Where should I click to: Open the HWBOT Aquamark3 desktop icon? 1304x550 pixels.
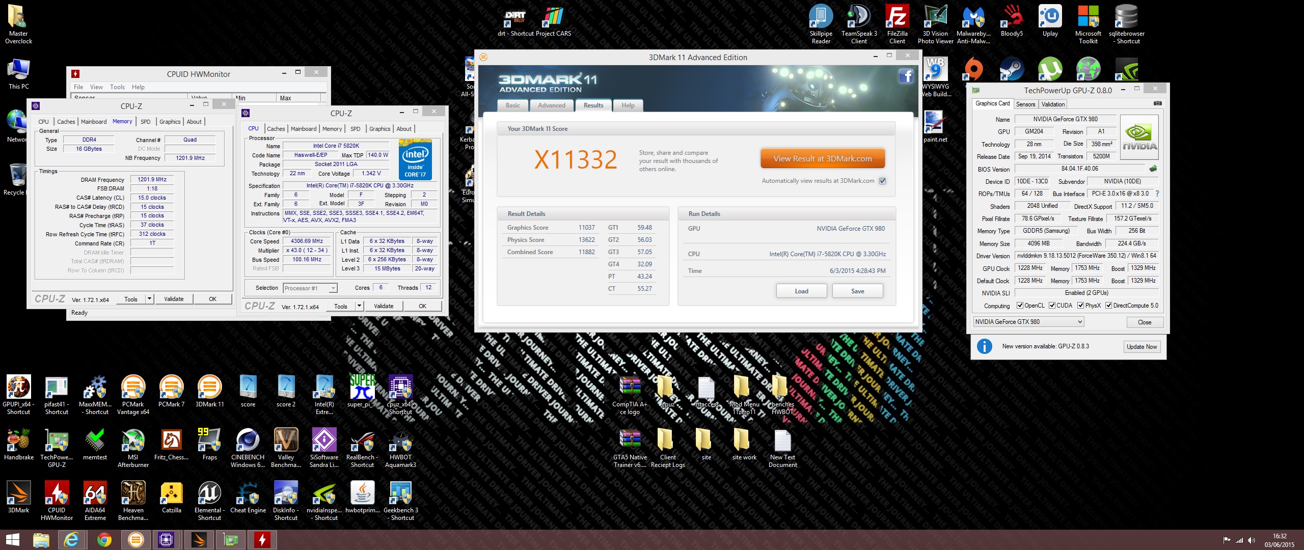pos(400,448)
